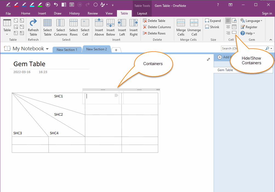Screen dimensions: 275x192
Task: Click the Ribbon Display Options icon
Action: 230,5
